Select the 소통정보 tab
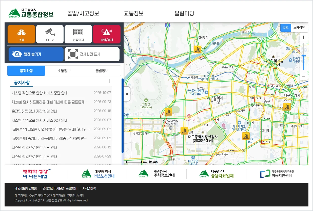The image size is (313, 211). [64, 71]
